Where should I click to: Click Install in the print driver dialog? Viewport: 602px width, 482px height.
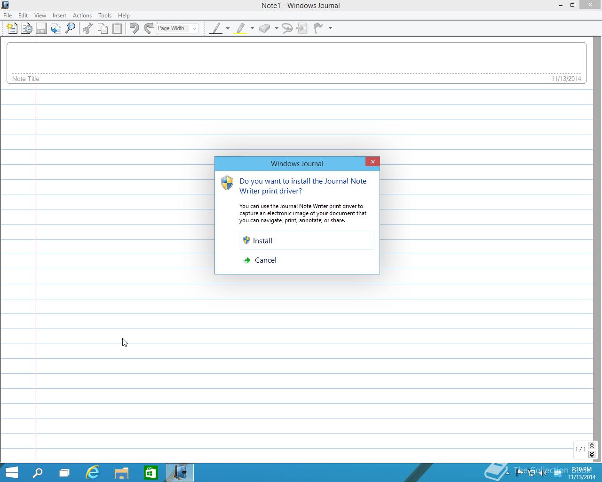point(307,241)
